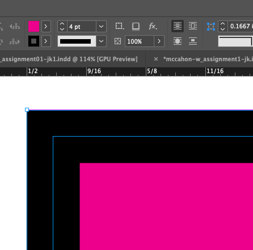Viewport: 253px width, 250px height.
Task: Enable wrap around object shape
Action: point(178,41)
